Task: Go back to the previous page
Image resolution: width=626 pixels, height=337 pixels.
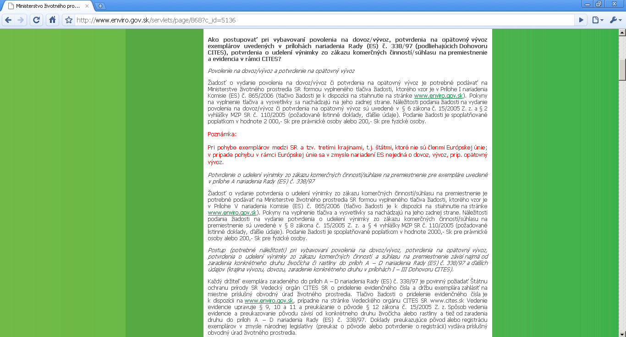Action: click(8, 20)
